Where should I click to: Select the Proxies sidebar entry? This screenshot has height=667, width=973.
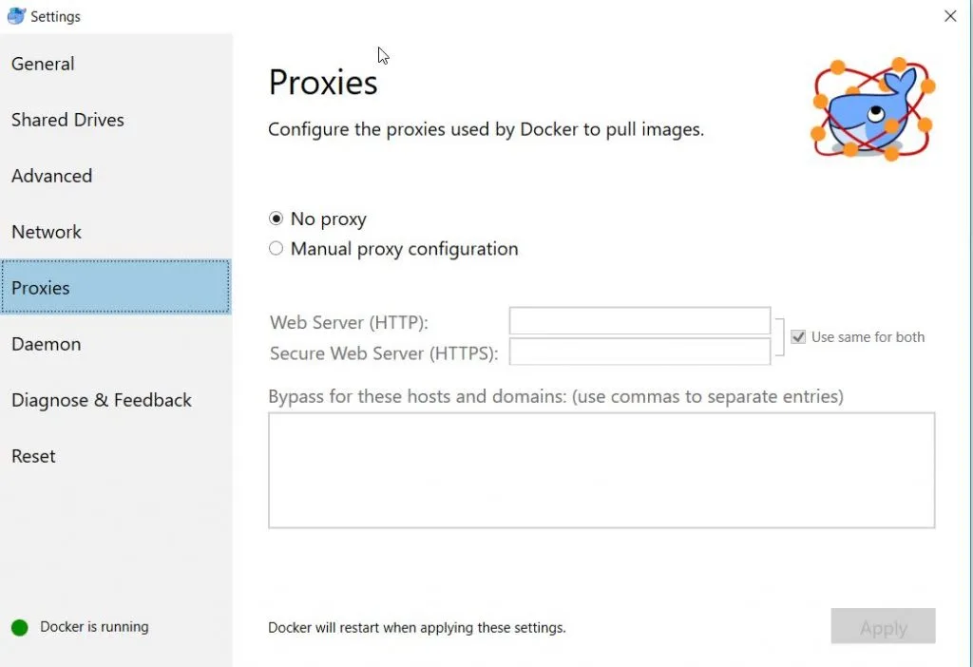pos(40,287)
